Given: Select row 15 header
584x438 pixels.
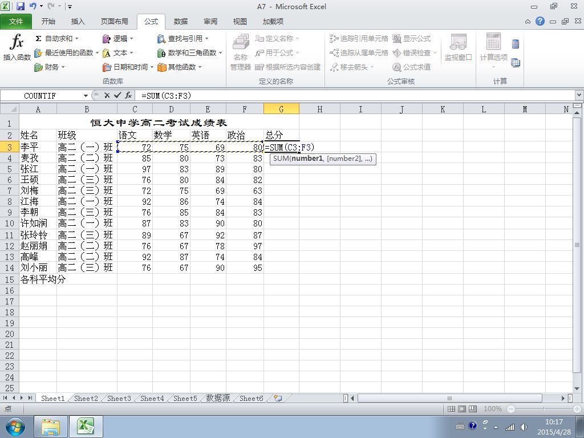Looking at the screenshot, I should pos(9,279).
